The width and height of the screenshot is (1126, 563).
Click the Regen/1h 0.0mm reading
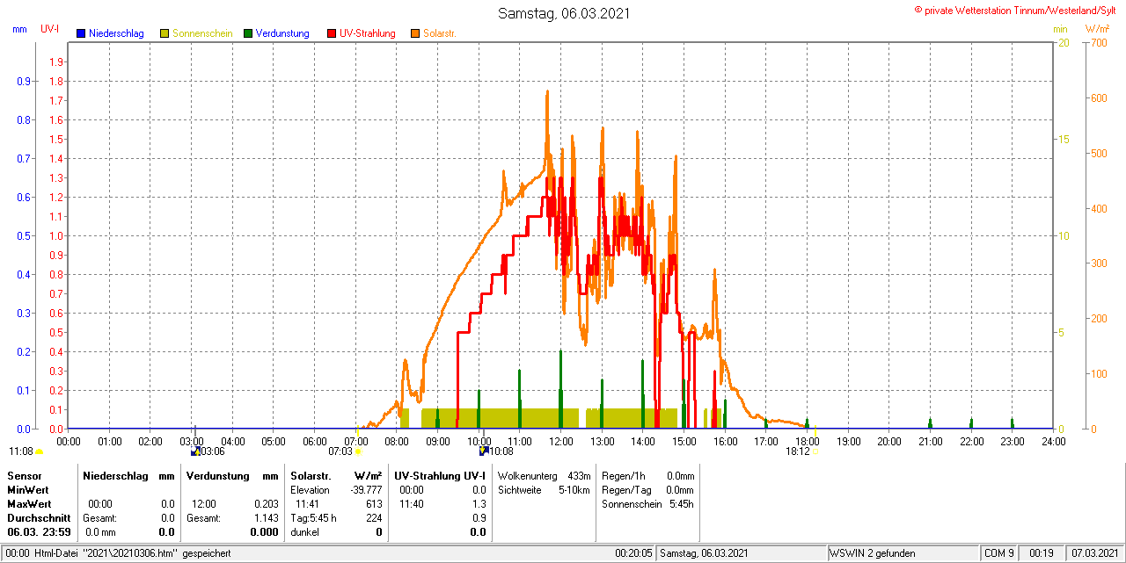(647, 475)
